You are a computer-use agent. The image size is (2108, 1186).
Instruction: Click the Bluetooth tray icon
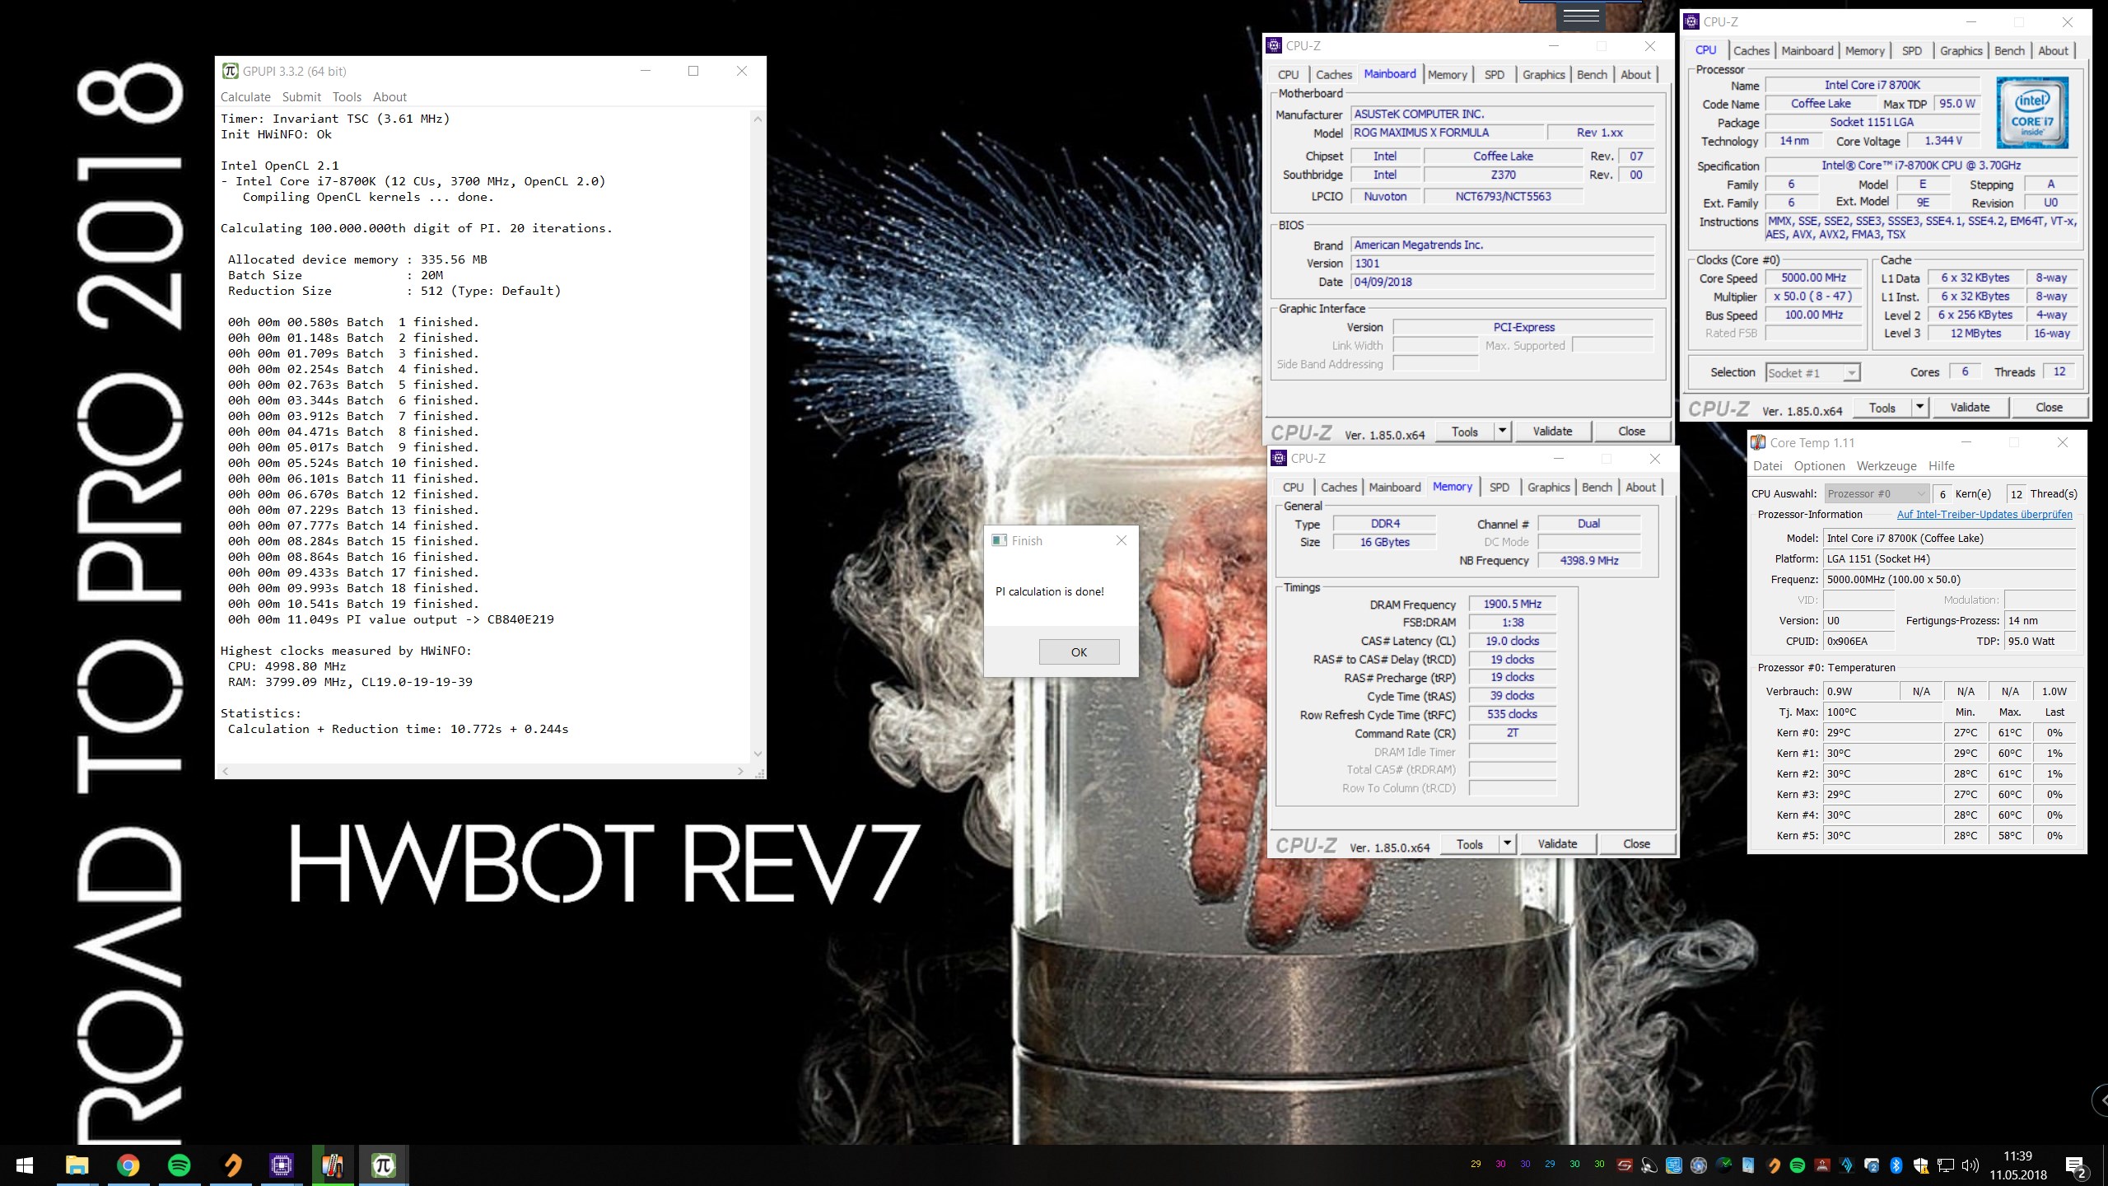1896,1165
